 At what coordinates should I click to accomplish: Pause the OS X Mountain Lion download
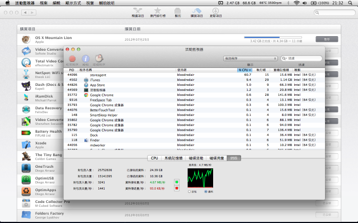327,39
